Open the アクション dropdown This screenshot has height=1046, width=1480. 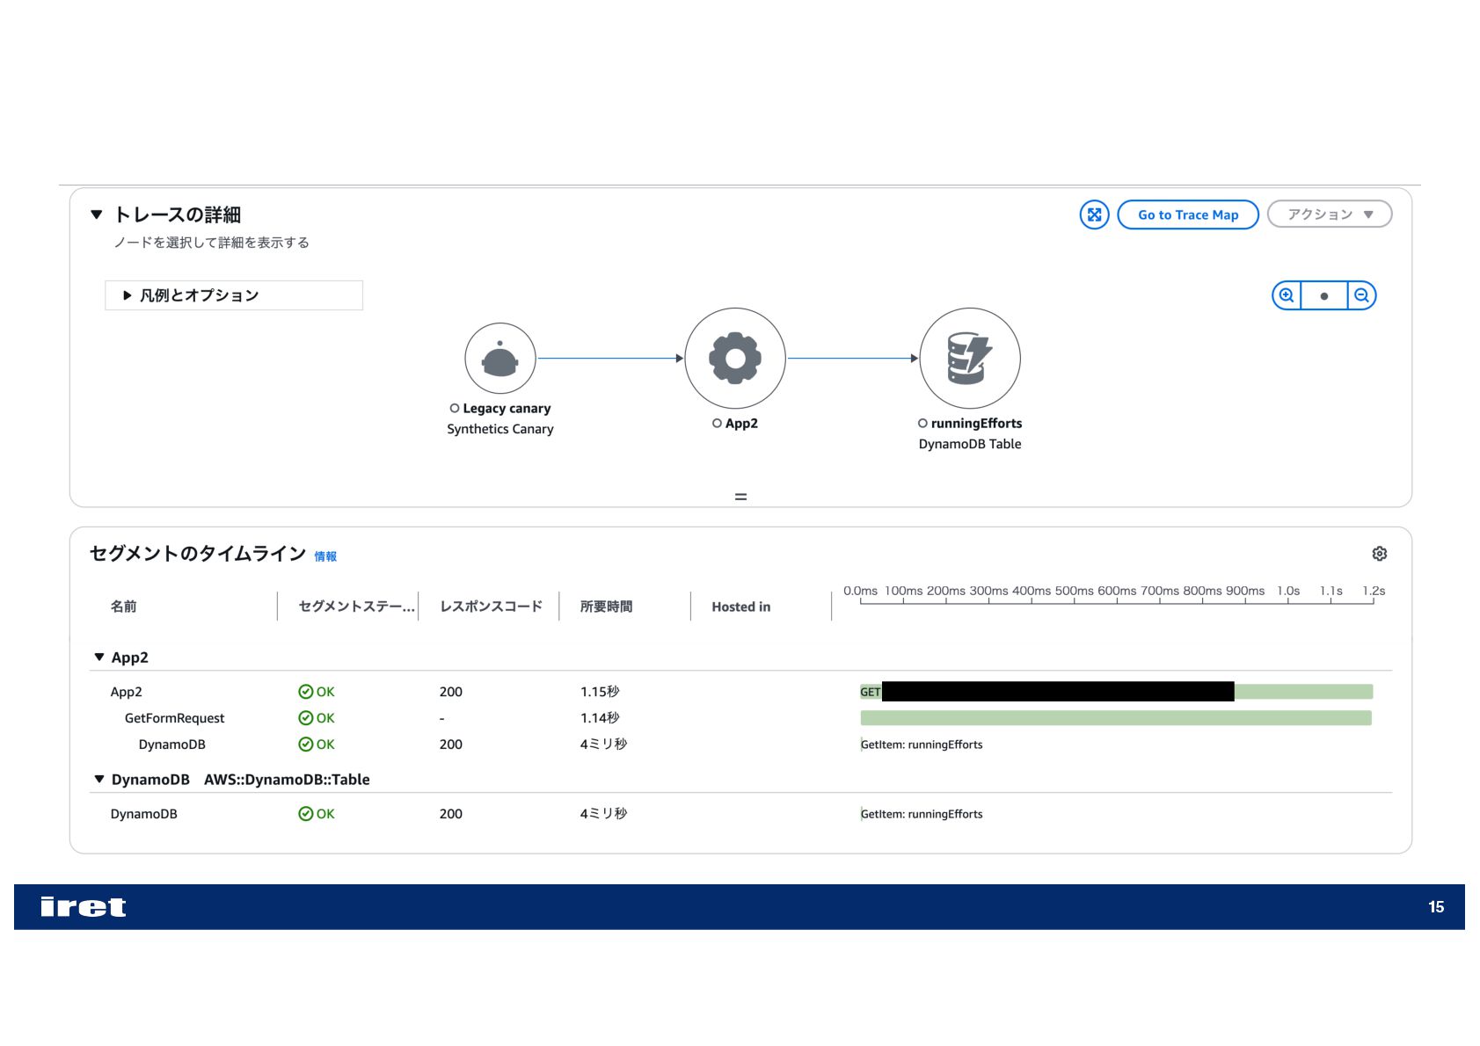click(x=1329, y=214)
